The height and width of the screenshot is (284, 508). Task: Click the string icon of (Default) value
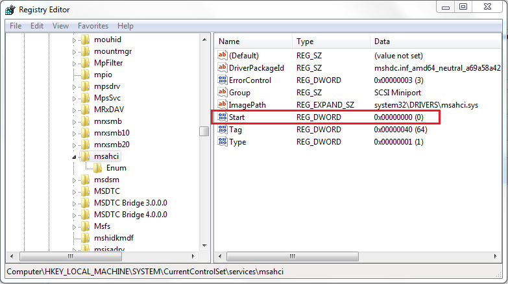click(x=223, y=55)
